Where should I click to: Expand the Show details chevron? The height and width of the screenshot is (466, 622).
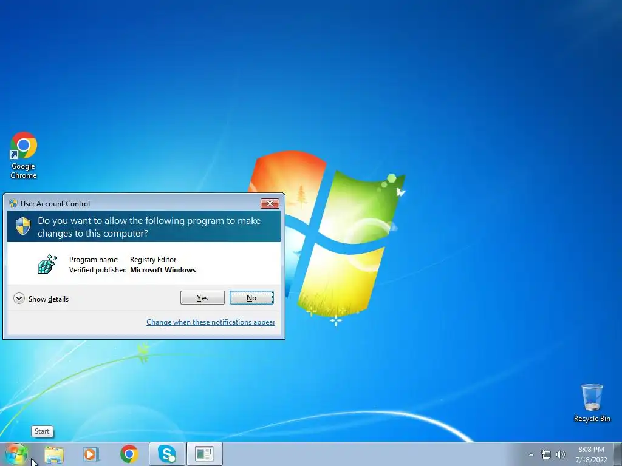point(19,299)
